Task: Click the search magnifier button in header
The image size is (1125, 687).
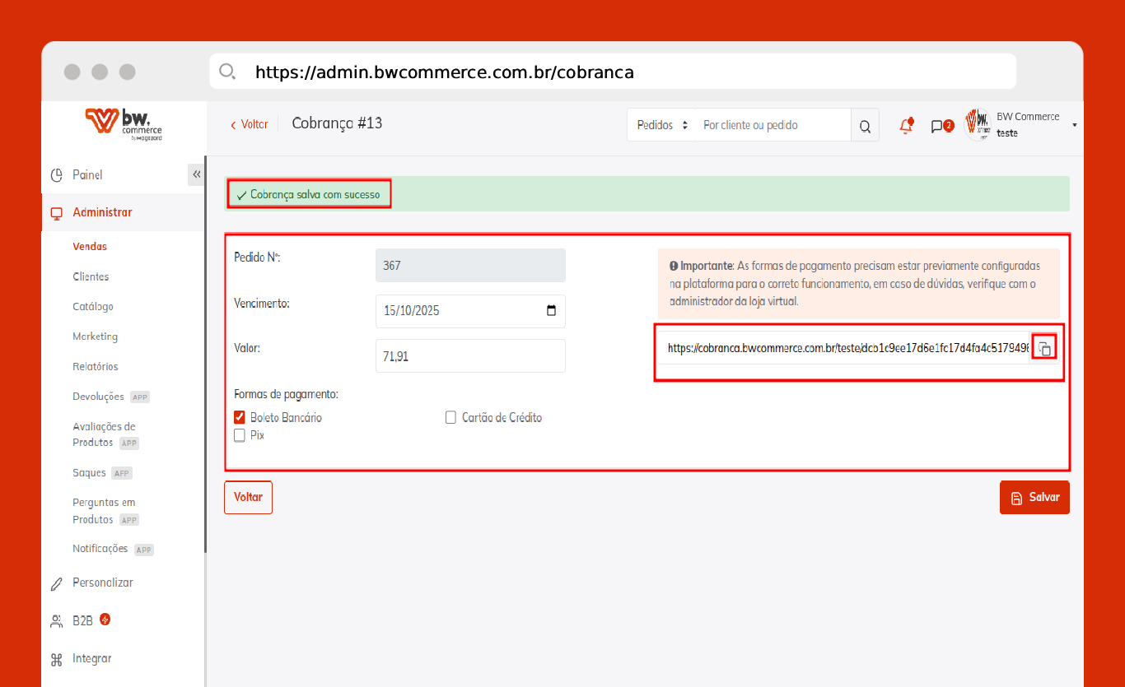Action: point(865,126)
